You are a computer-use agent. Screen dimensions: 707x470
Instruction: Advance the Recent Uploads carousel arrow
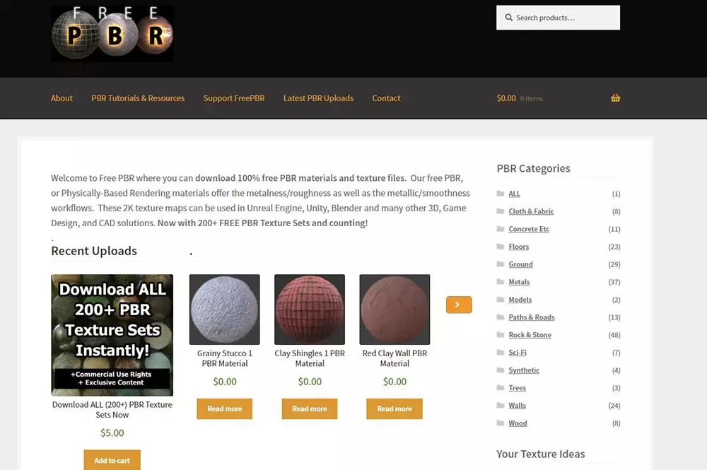click(x=459, y=305)
